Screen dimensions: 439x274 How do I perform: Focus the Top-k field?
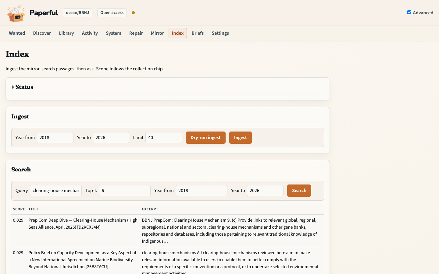[x=125, y=191]
